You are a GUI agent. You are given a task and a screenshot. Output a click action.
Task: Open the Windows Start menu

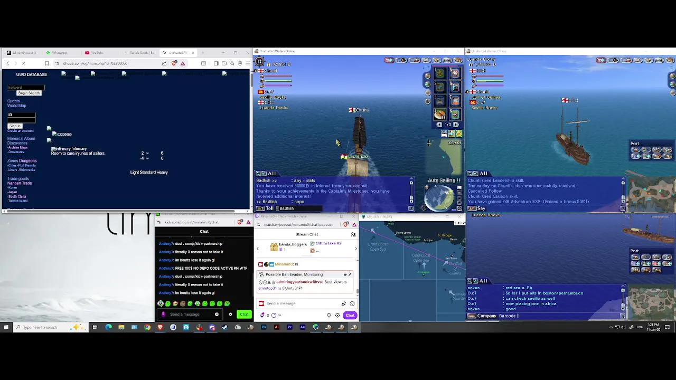click(x=6, y=327)
